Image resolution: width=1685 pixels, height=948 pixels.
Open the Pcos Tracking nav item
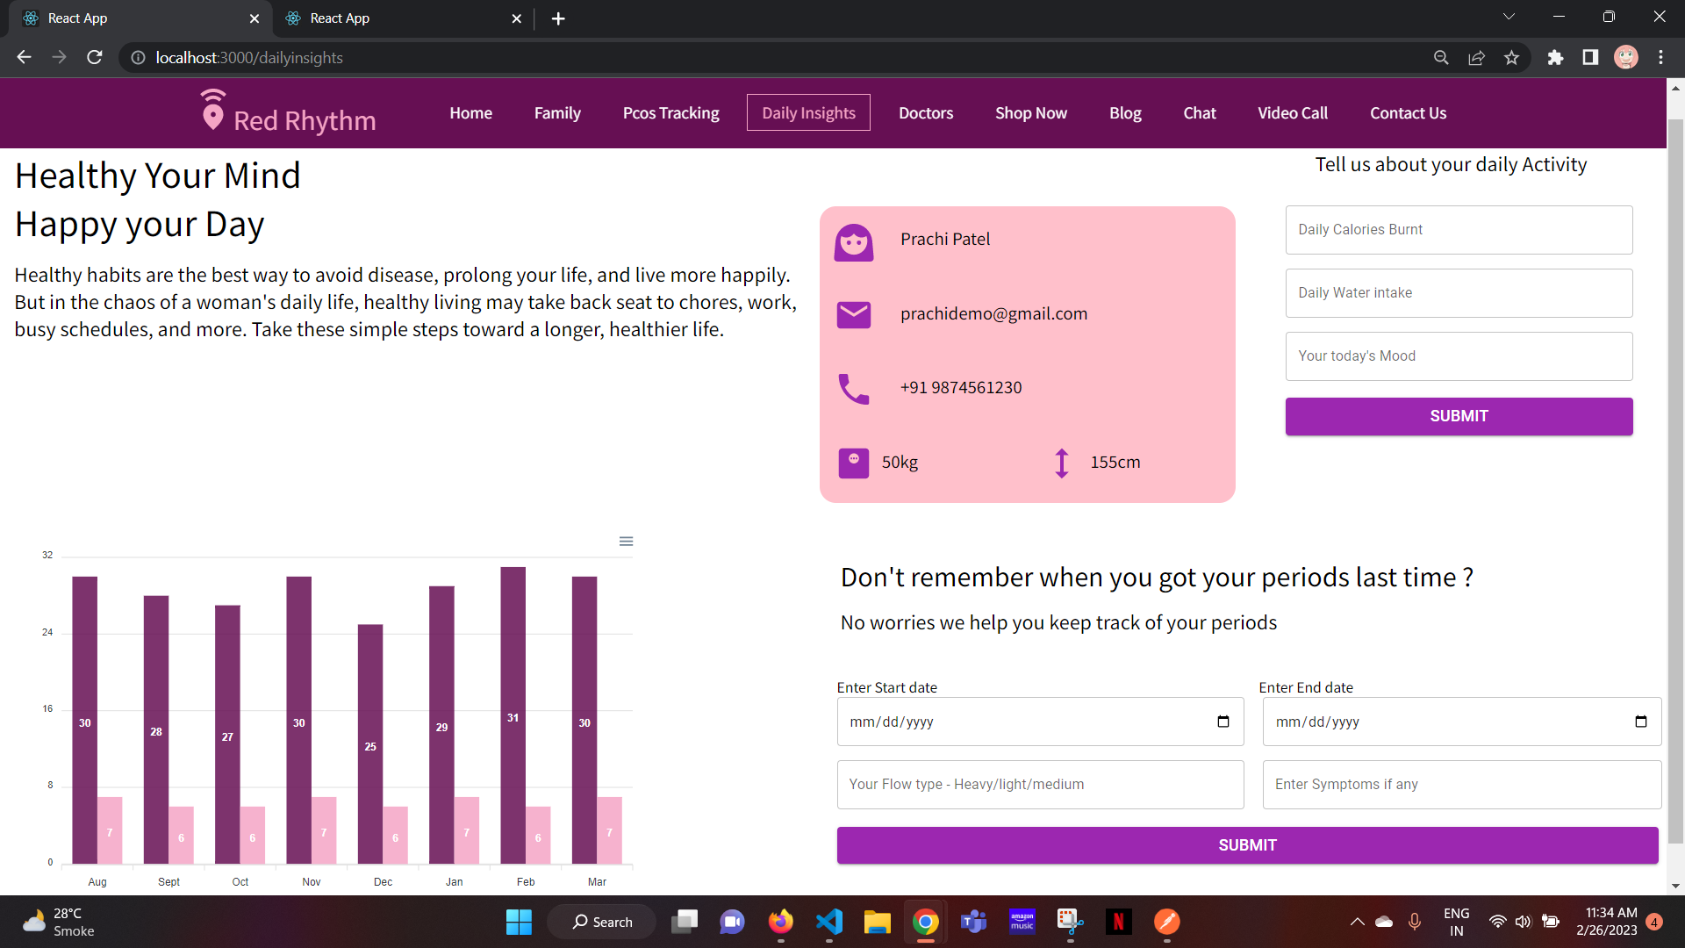(x=670, y=113)
